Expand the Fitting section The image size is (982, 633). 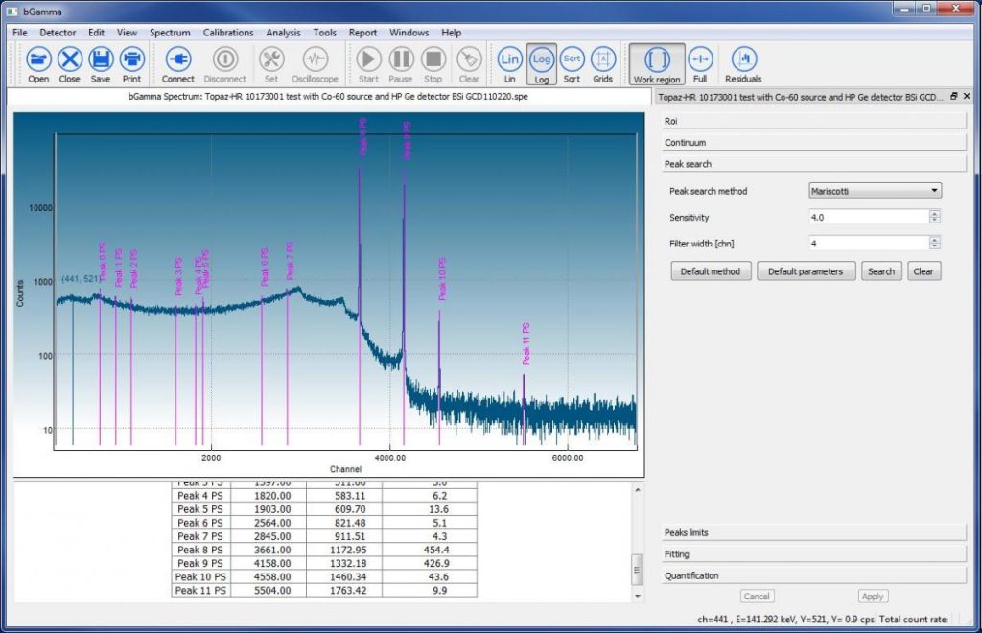coord(814,554)
